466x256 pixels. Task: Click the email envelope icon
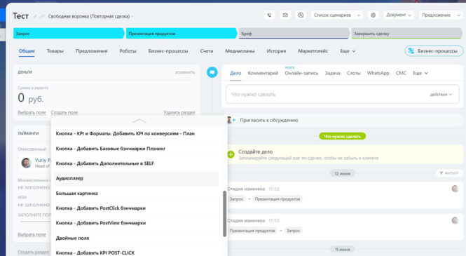(285, 15)
